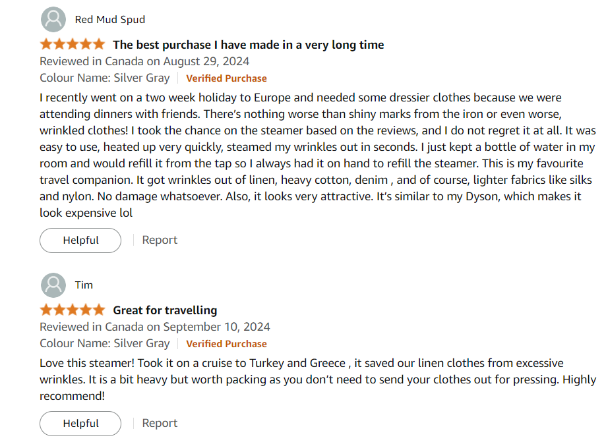The image size is (606, 448).
Task: Click Colour Name Silver Gray in Tim's review
Action: (104, 343)
